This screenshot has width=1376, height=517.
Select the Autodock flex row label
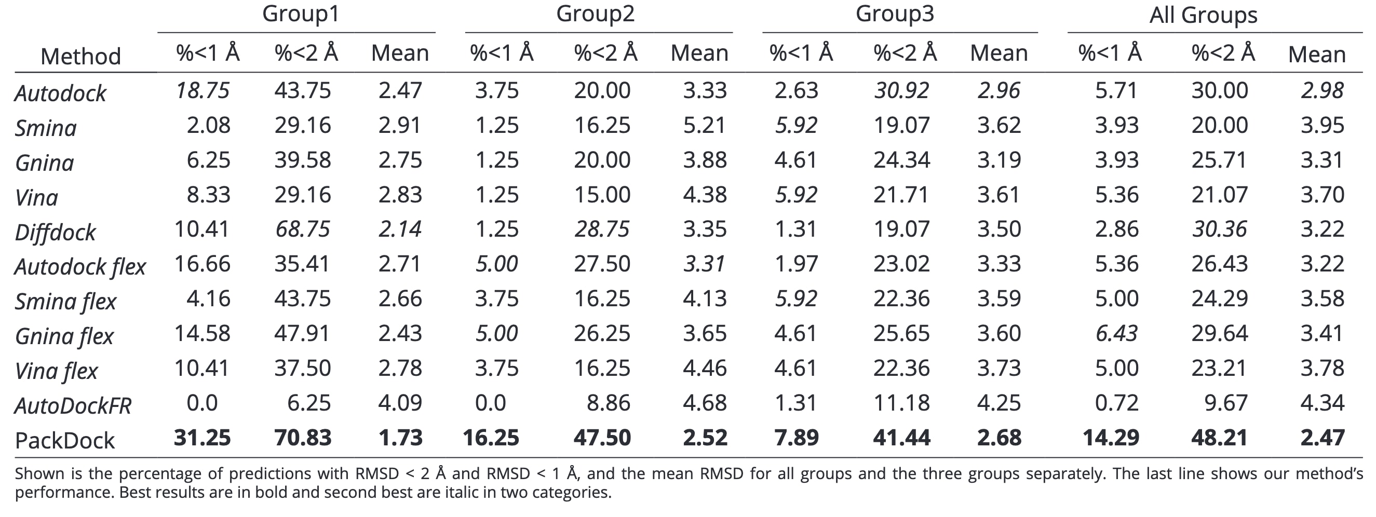(80, 266)
